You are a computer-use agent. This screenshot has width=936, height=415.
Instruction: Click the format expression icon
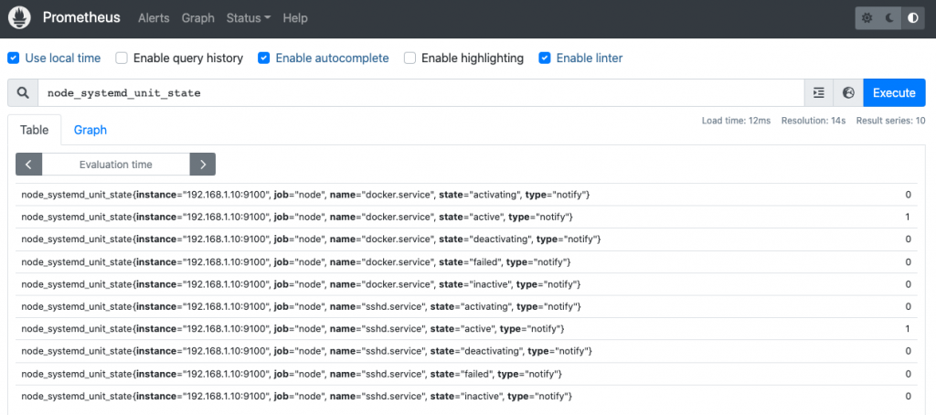click(819, 93)
